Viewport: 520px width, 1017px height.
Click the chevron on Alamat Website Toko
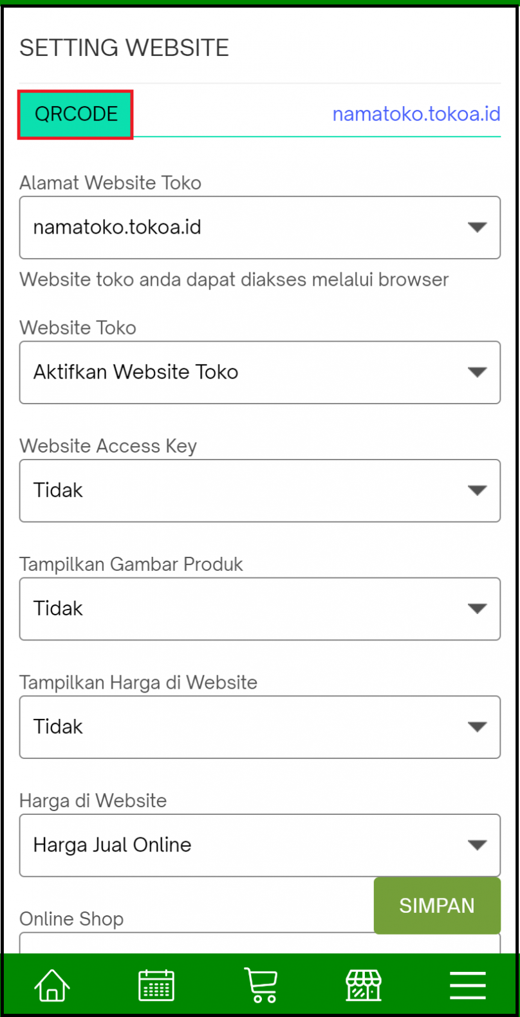click(479, 227)
